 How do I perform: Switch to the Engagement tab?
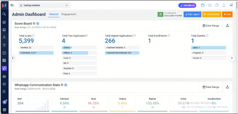pyautogui.click(x=69, y=14)
